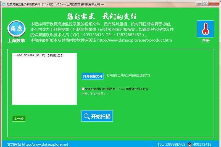
Task: Click the 注册 label under key
Action: 205,41
